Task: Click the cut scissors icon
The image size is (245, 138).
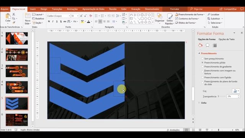Action: (14, 15)
